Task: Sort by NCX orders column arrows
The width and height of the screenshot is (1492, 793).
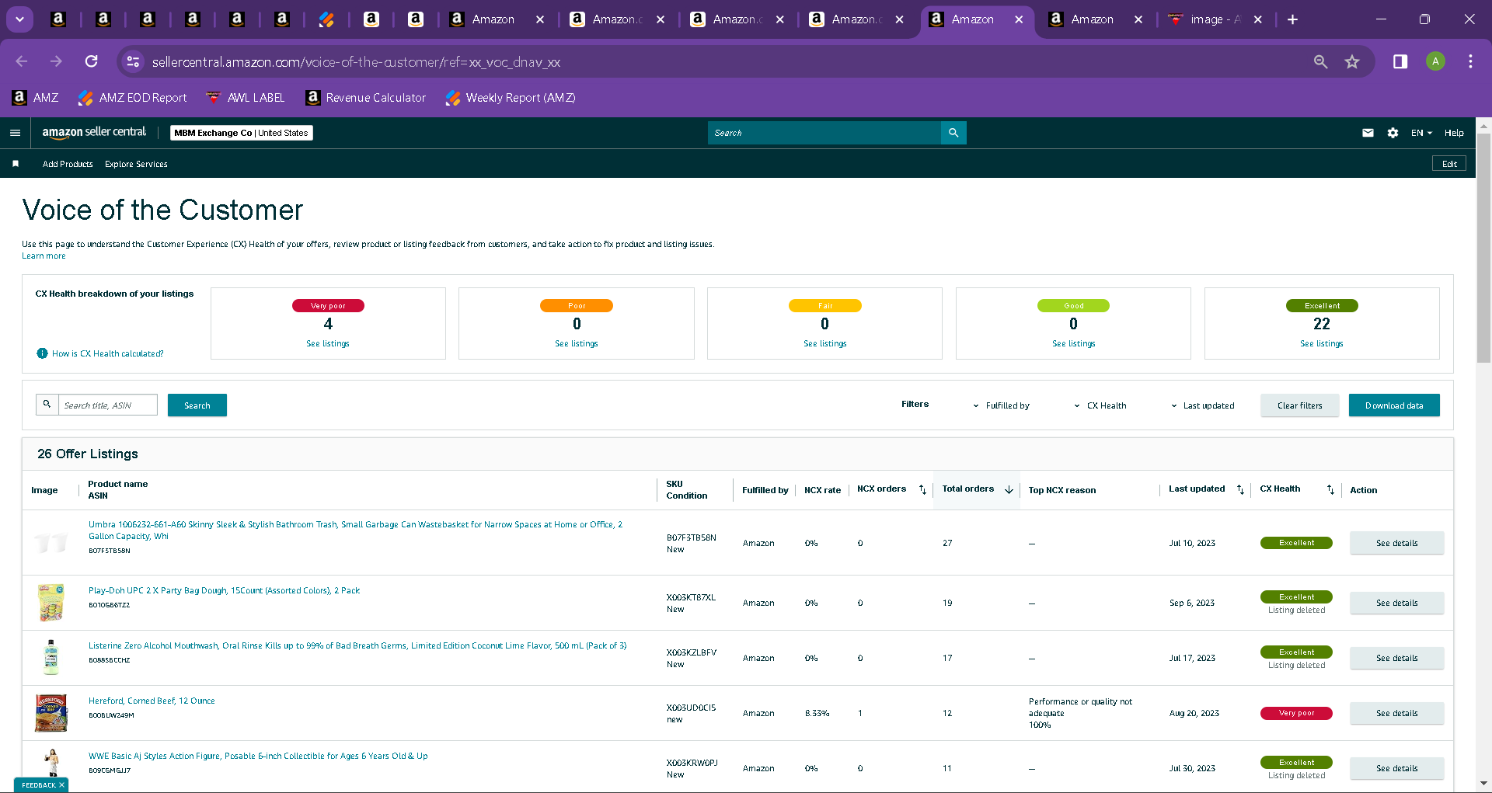Action: click(x=922, y=489)
